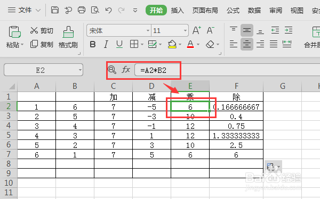Screen dimensions: 320x199
Task: Expand the clear eraser dropdown arrow
Action: [x=218, y=44]
